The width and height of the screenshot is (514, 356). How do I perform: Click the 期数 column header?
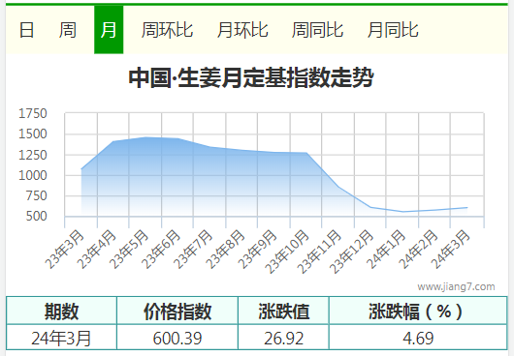point(62,311)
